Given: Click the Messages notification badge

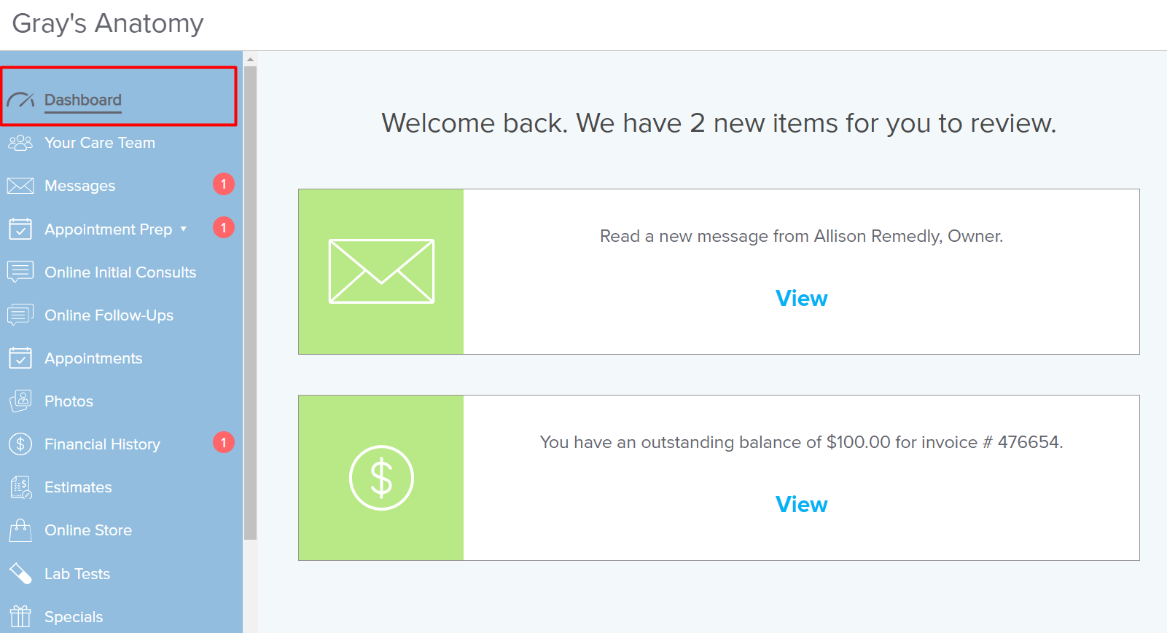Looking at the screenshot, I should (224, 184).
